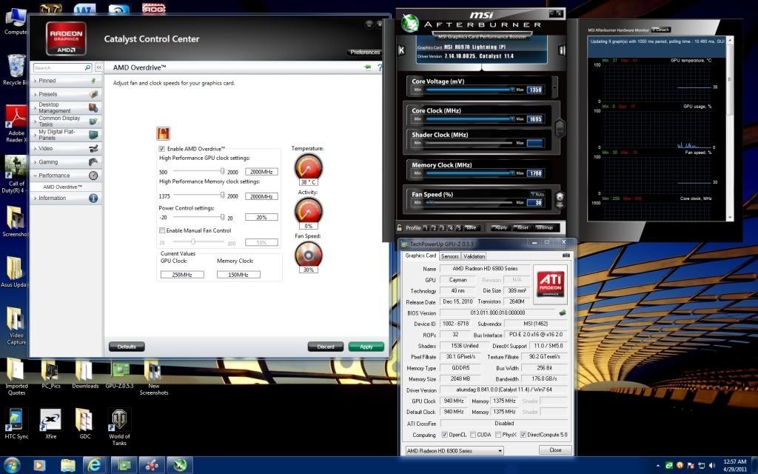
Task: Select AMD Overdrive item in sidebar
Action: coord(63,187)
